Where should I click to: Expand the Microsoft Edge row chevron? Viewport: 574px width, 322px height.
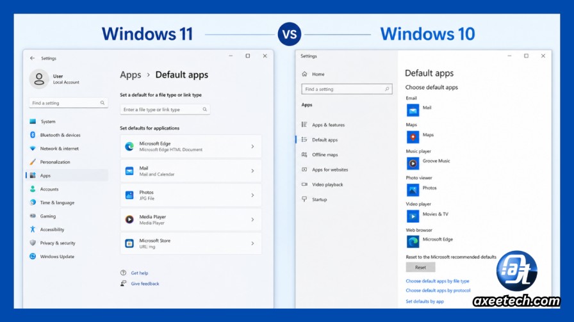[252, 147]
